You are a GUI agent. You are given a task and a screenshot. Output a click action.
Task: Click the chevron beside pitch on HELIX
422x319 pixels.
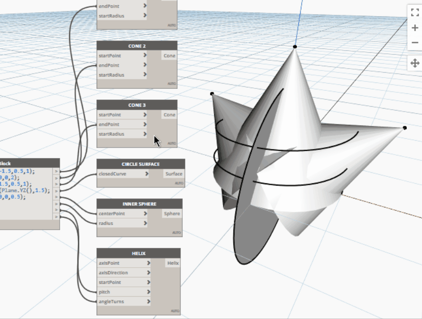coord(149,292)
